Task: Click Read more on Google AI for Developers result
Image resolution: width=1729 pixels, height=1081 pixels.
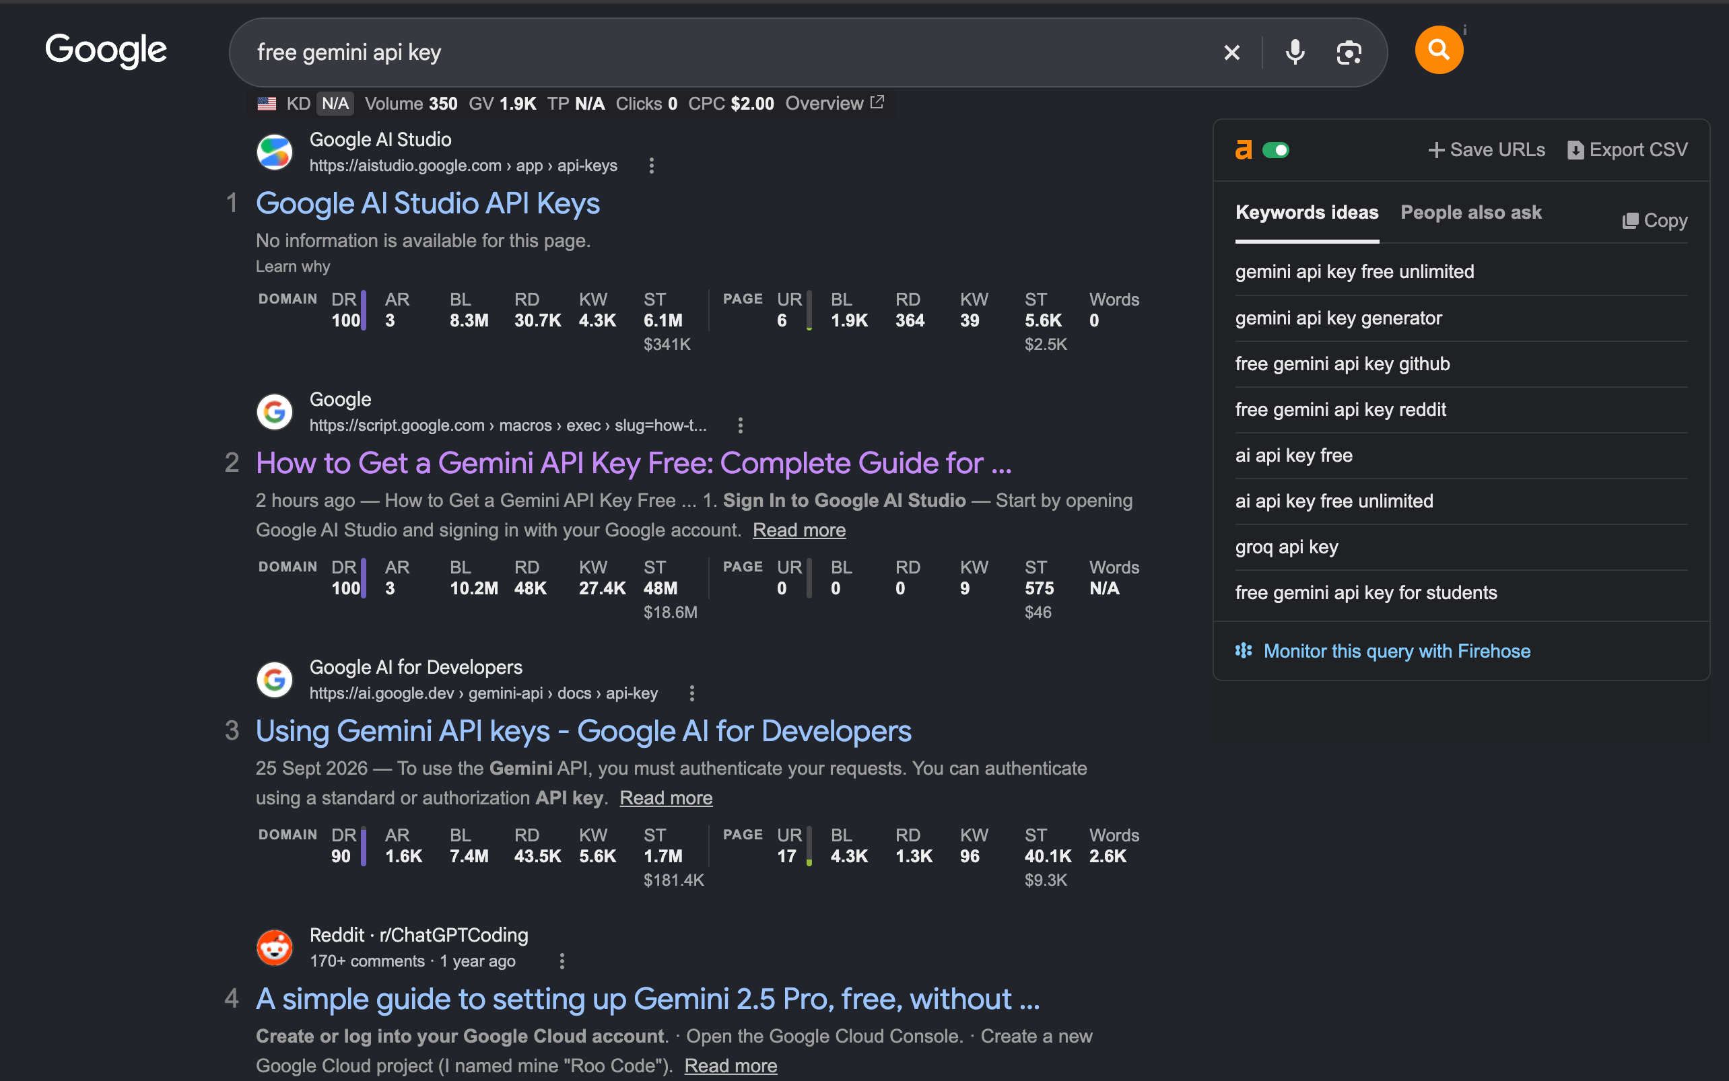Action: (666, 798)
